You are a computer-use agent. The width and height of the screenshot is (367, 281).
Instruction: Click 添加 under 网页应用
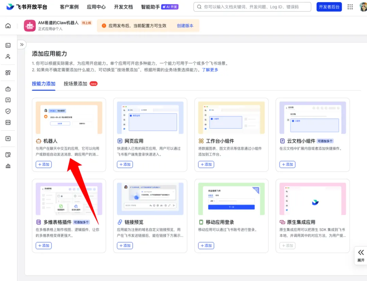tap(125, 164)
